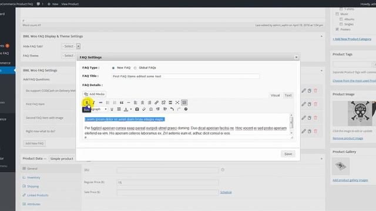The height and width of the screenshot is (211, 376).
Task: Click Choose from the most used tags link
Action: click(354, 81)
